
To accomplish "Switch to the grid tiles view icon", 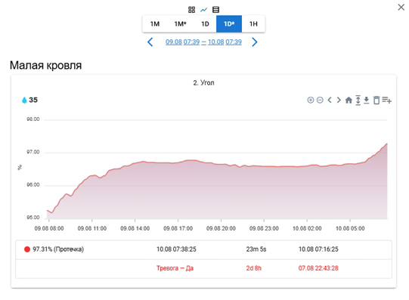I will (191, 10).
